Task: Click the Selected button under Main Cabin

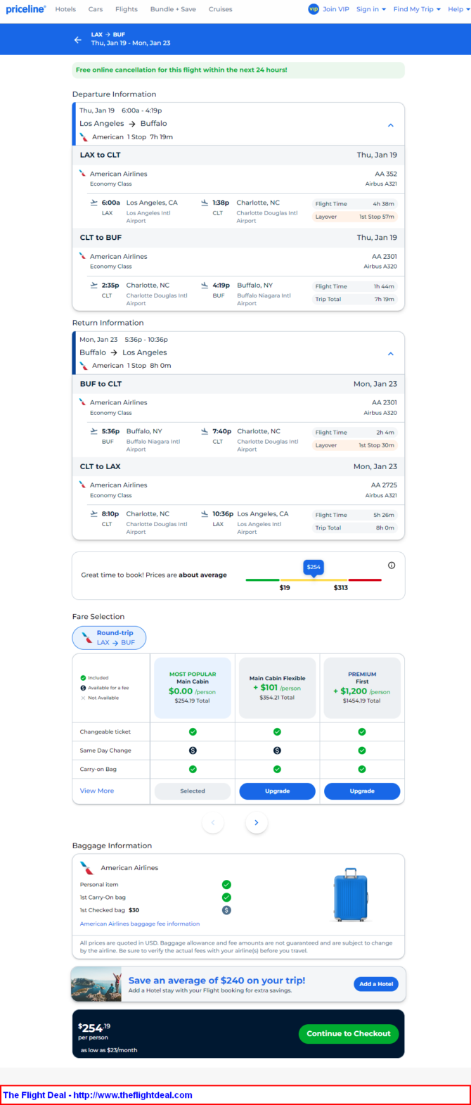Action: pos(193,791)
